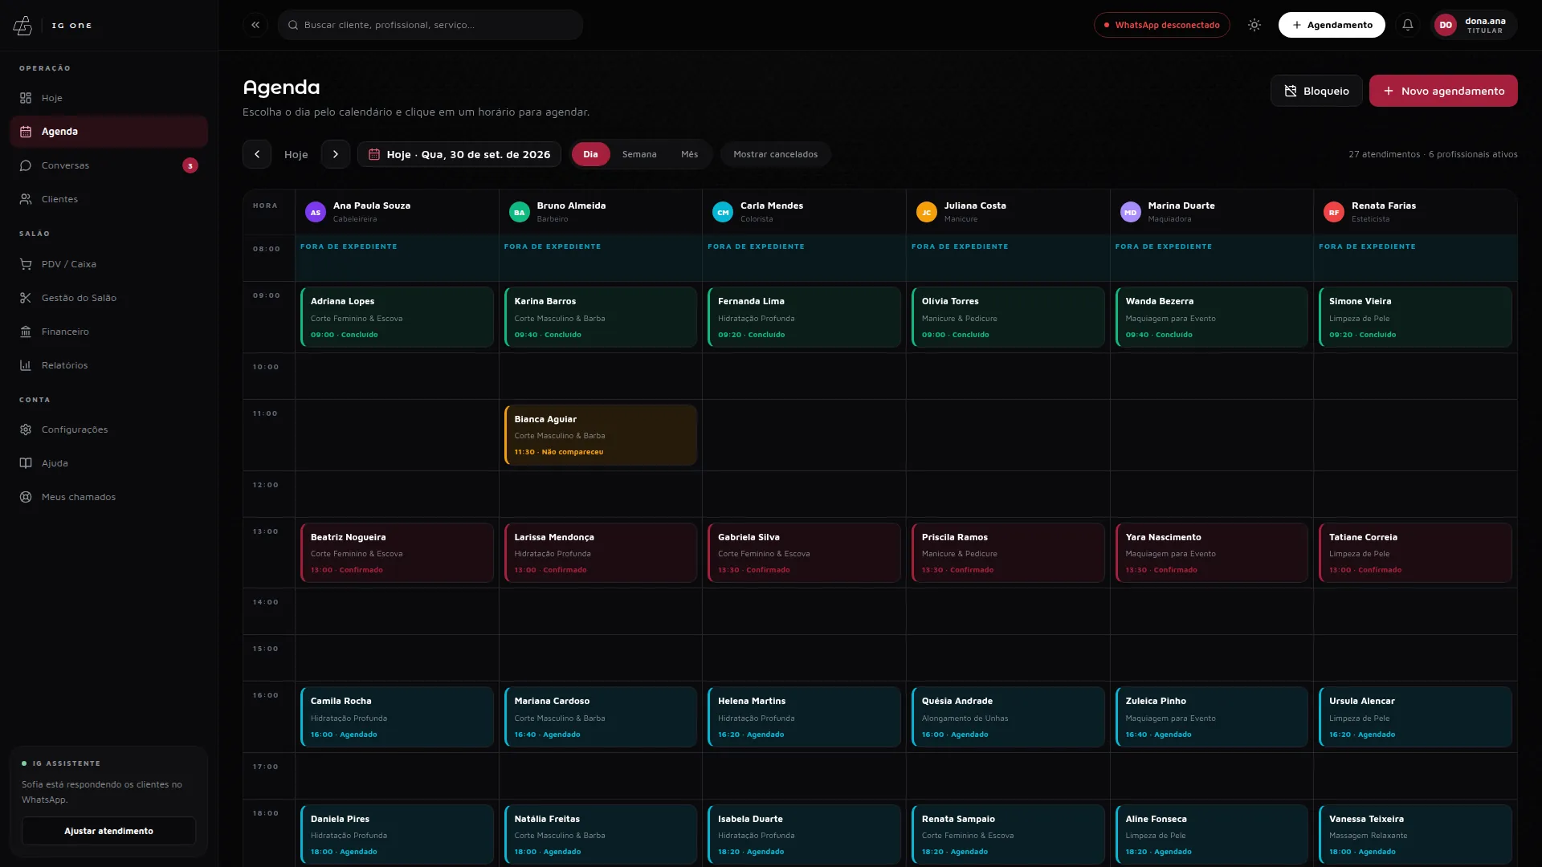Image resolution: width=1542 pixels, height=867 pixels.
Task: Toggle Mostrar cancelados filter
Action: pyautogui.click(x=776, y=154)
